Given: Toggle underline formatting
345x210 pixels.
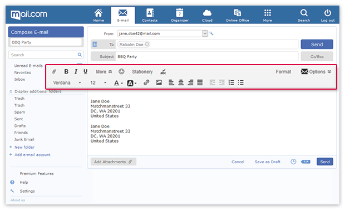Looking at the screenshot, I should pos(85,71).
